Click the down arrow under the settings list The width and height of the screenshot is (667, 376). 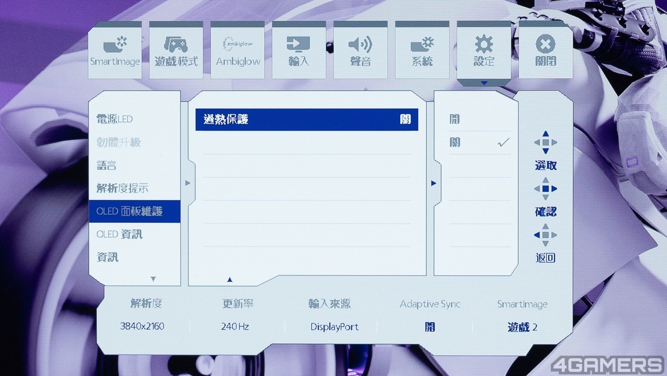[x=153, y=279]
